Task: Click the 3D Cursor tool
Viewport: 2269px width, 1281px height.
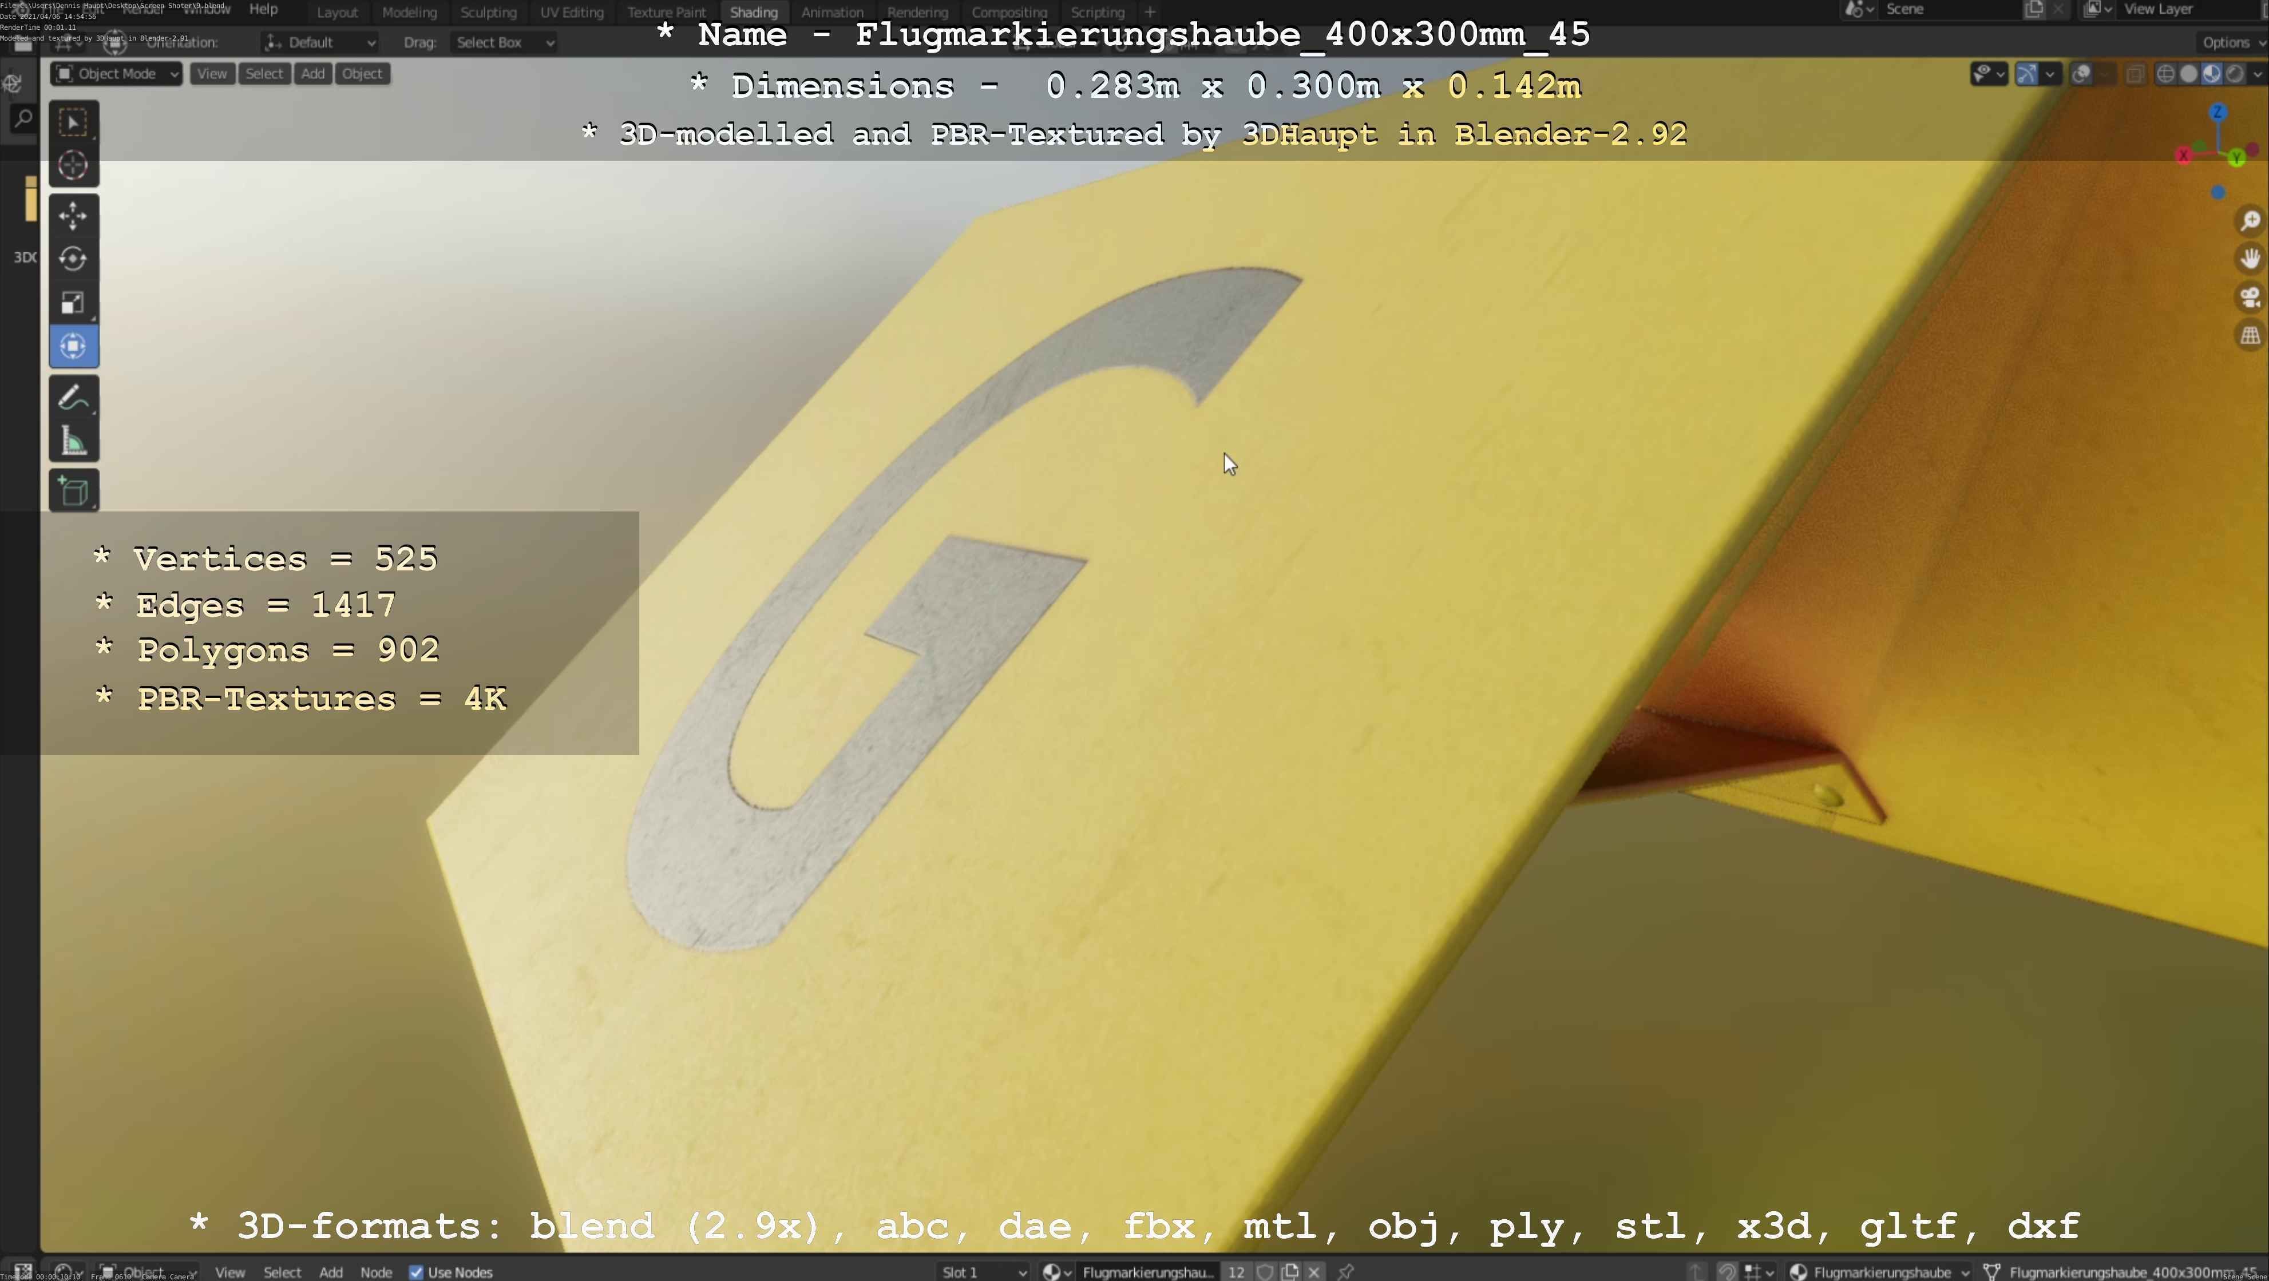Action: 73,165
